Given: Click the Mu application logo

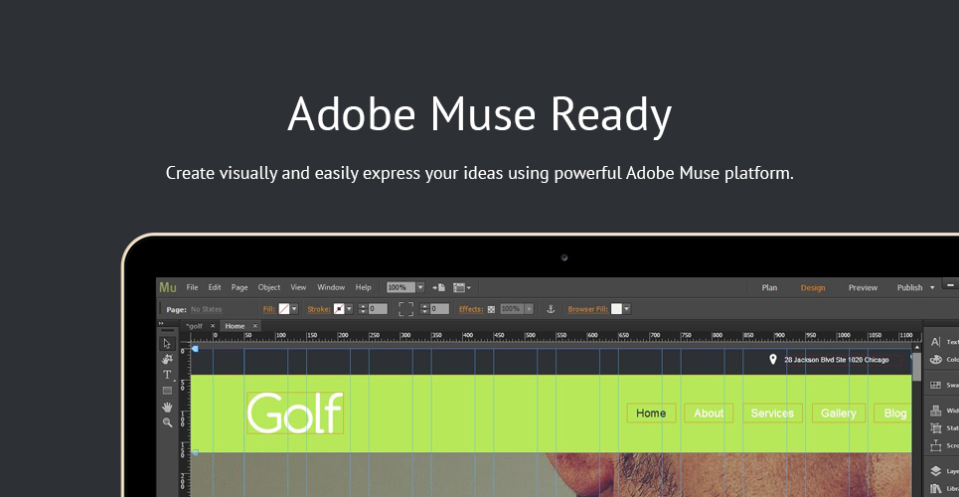Looking at the screenshot, I should [x=168, y=287].
